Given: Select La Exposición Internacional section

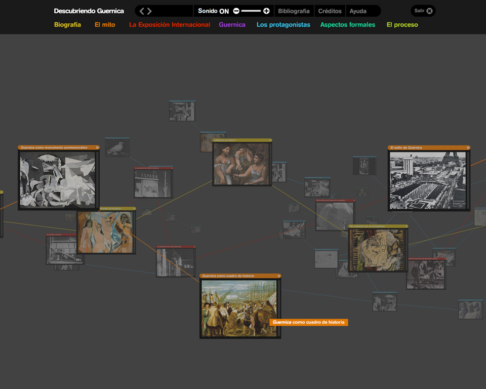Looking at the screenshot, I should tap(170, 25).
